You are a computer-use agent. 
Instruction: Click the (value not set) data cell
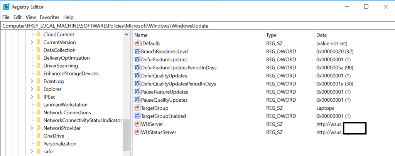click(x=332, y=43)
